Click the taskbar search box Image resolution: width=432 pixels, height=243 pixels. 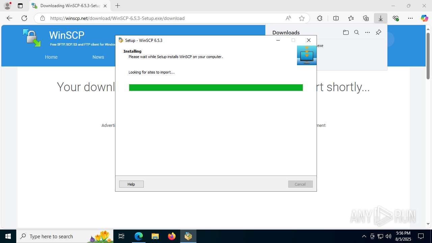65,236
